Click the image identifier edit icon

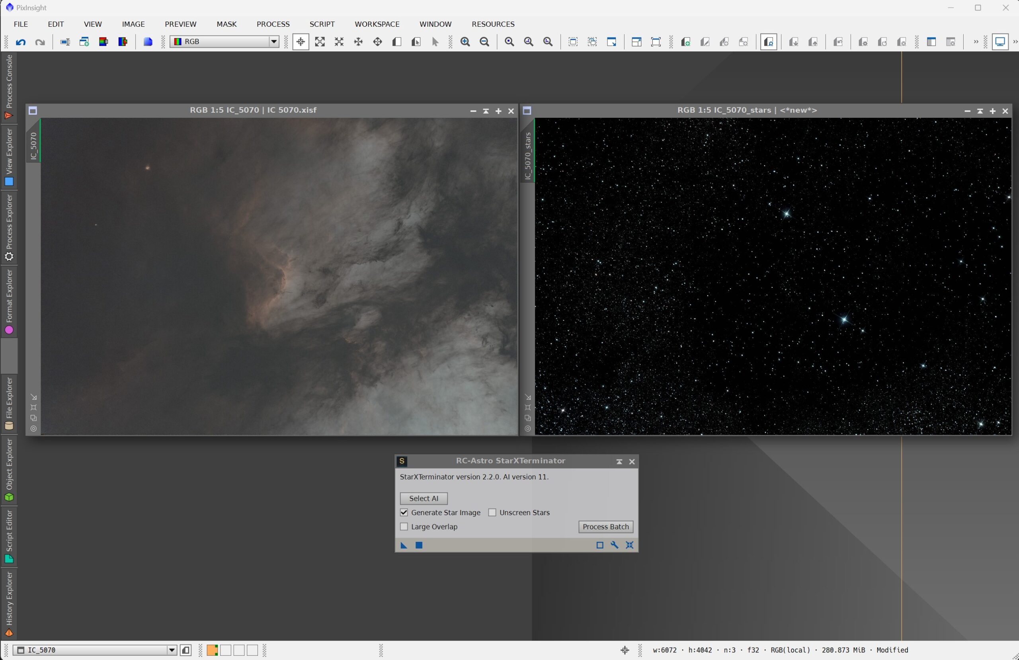click(x=65, y=42)
